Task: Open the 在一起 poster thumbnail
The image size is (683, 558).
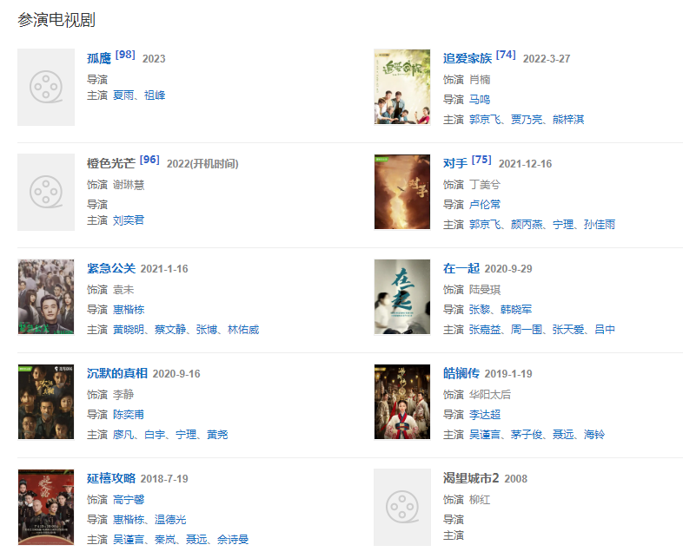Action: [402, 297]
